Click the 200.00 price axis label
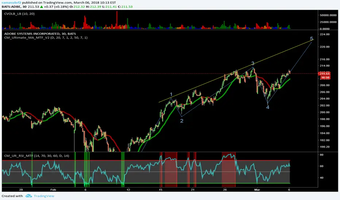 [x=324, y=112]
